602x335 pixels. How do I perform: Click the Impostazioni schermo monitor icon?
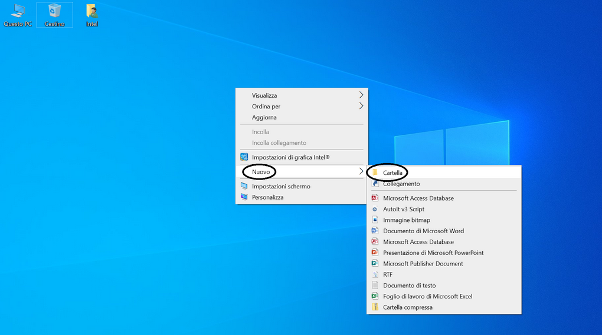[244, 186]
